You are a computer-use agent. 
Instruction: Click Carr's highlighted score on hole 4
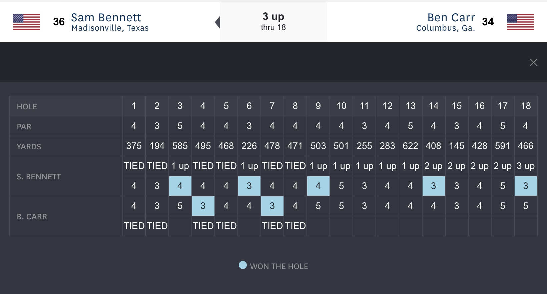coord(203,206)
